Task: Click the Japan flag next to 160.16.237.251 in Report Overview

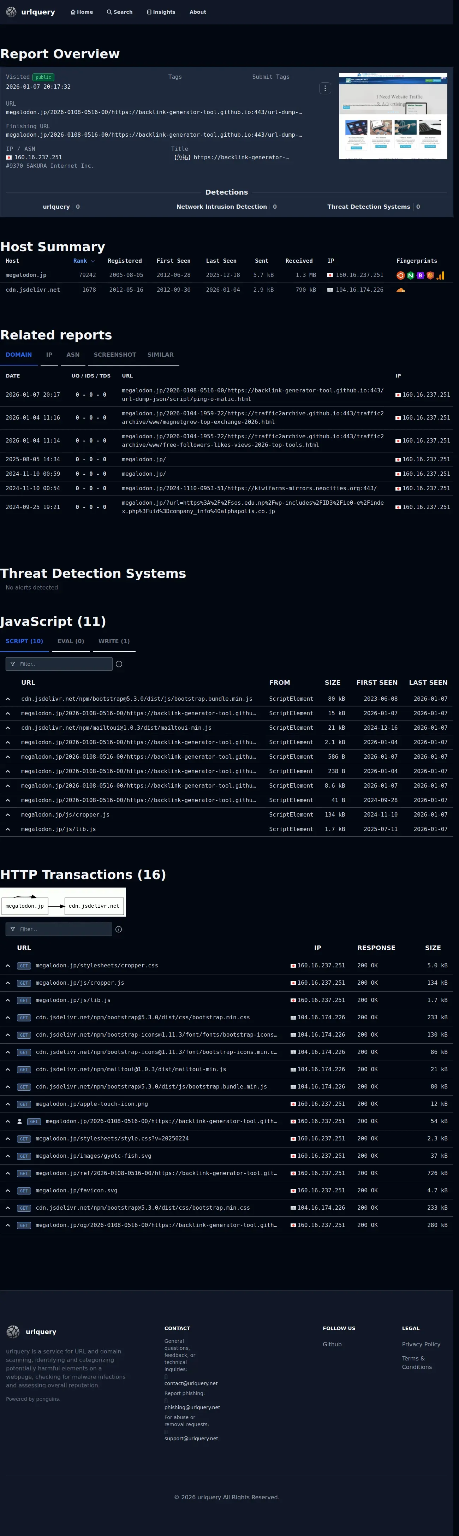Action: pos(9,158)
